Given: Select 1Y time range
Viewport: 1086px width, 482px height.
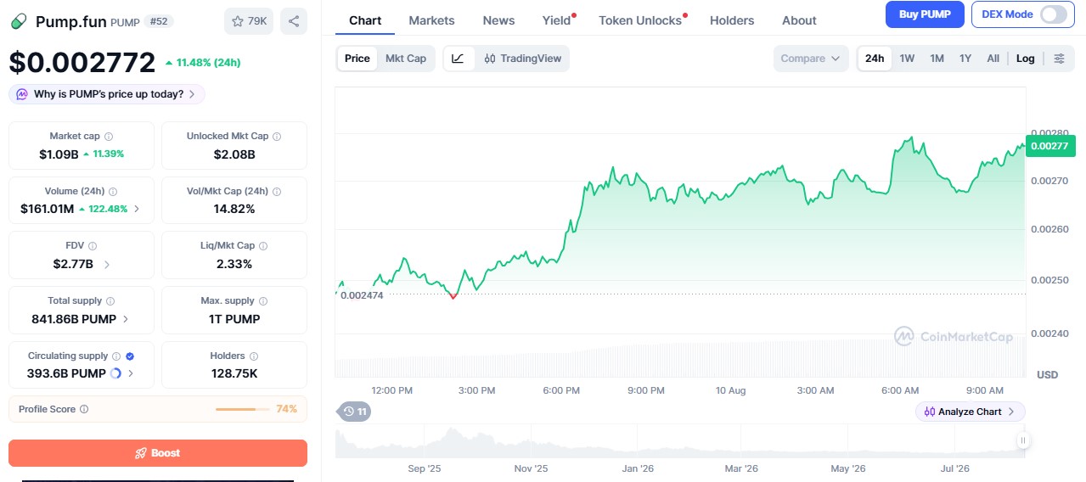Looking at the screenshot, I should pyautogui.click(x=965, y=59).
